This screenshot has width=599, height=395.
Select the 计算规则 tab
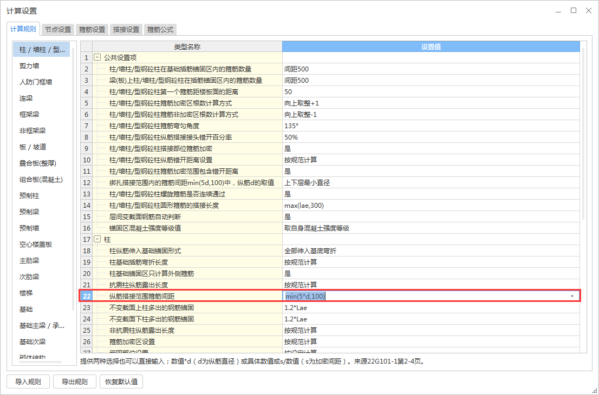click(23, 29)
